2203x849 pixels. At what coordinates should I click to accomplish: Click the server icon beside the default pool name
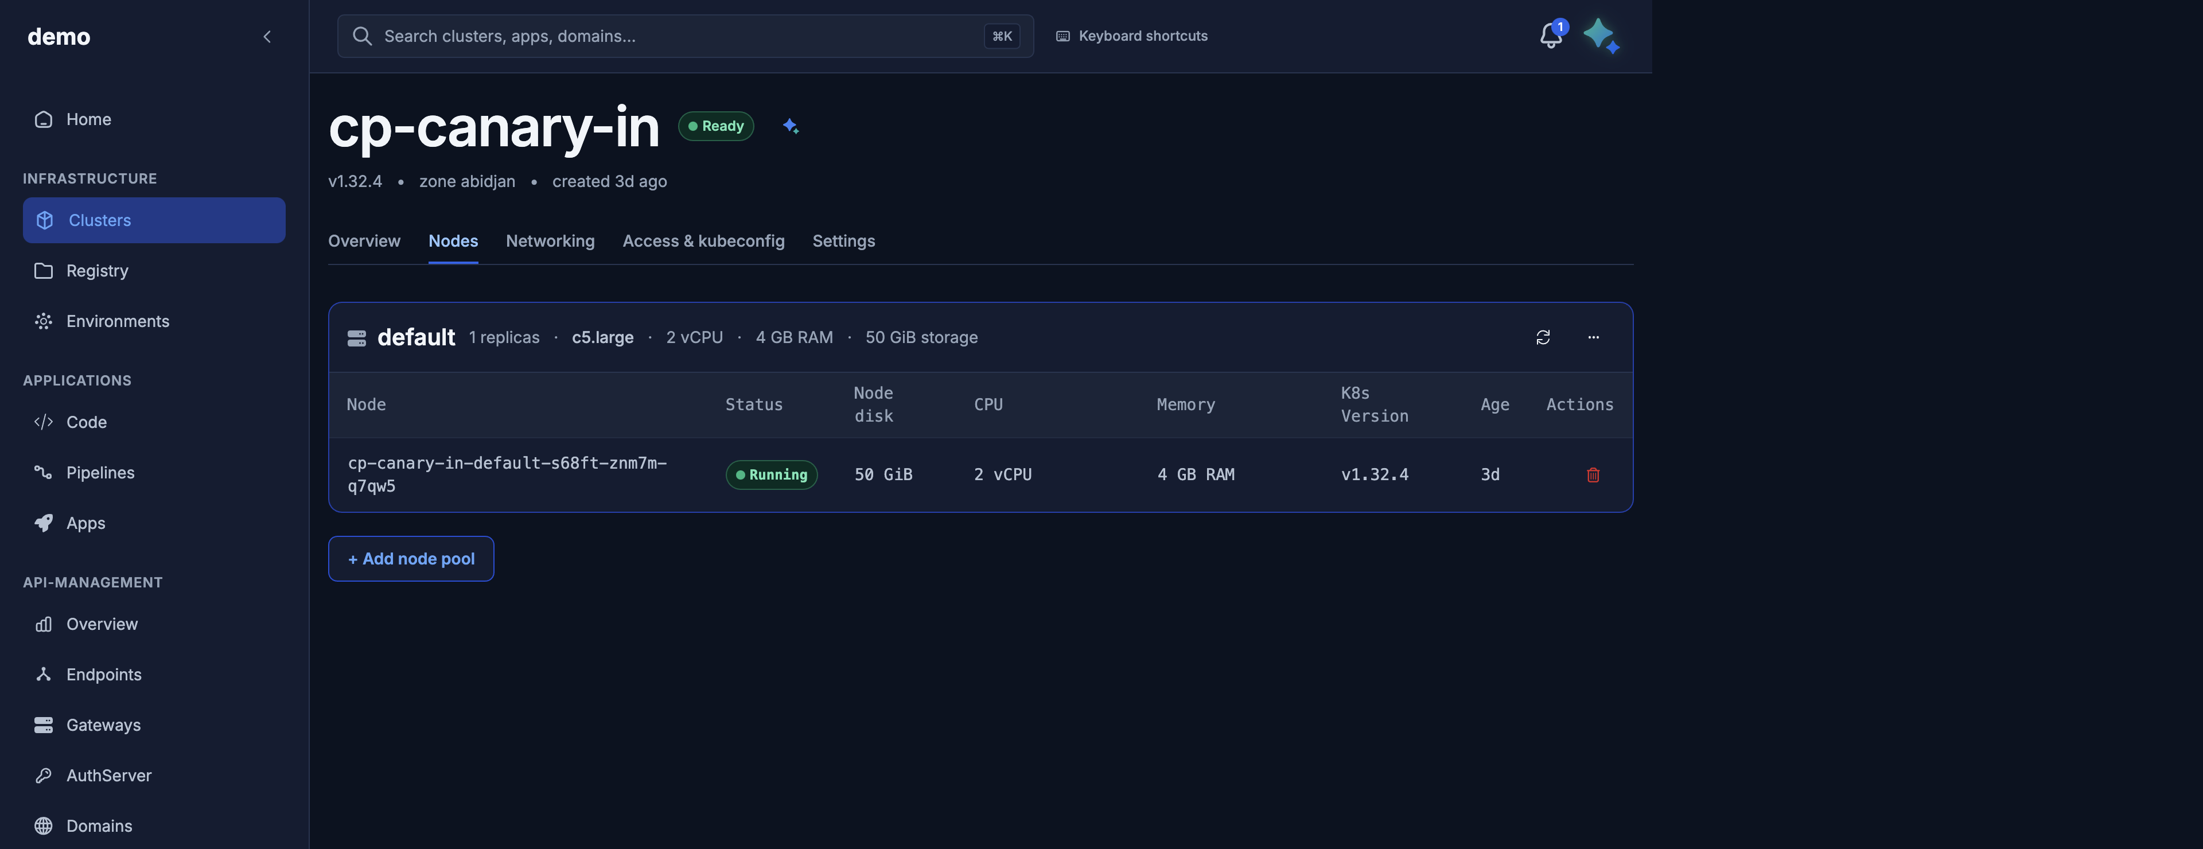click(x=357, y=338)
